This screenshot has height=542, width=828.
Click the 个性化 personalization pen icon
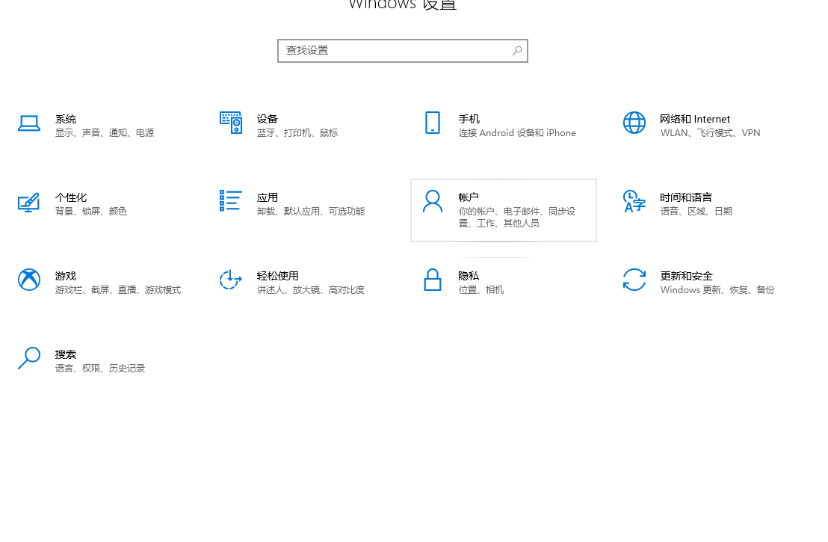coord(29,202)
